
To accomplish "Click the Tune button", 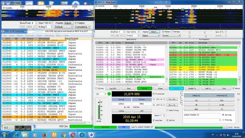I will coord(224,89).
